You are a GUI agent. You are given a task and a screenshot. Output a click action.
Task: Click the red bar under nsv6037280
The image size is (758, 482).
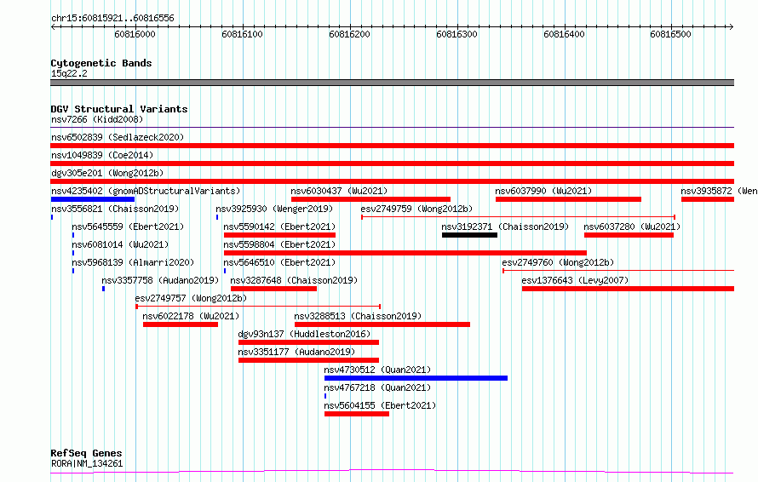click(629, 235)
